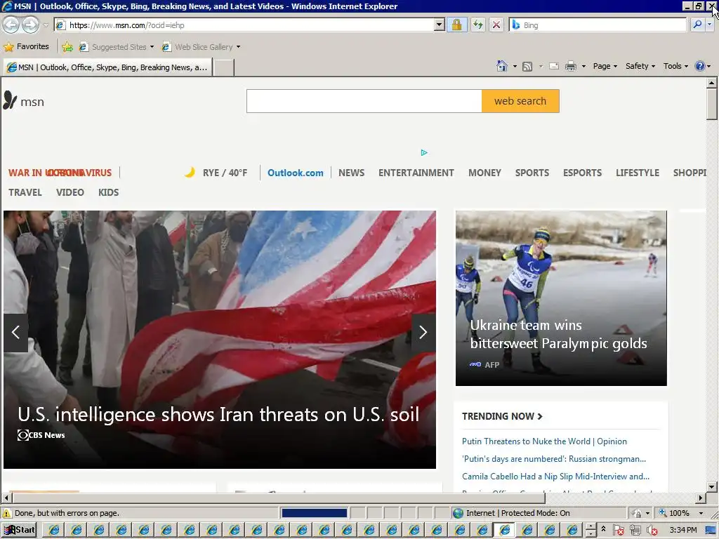Click the orange web search button
This screenshot has width=719, height=539.
pyautogui.click(x=520, y=101)
